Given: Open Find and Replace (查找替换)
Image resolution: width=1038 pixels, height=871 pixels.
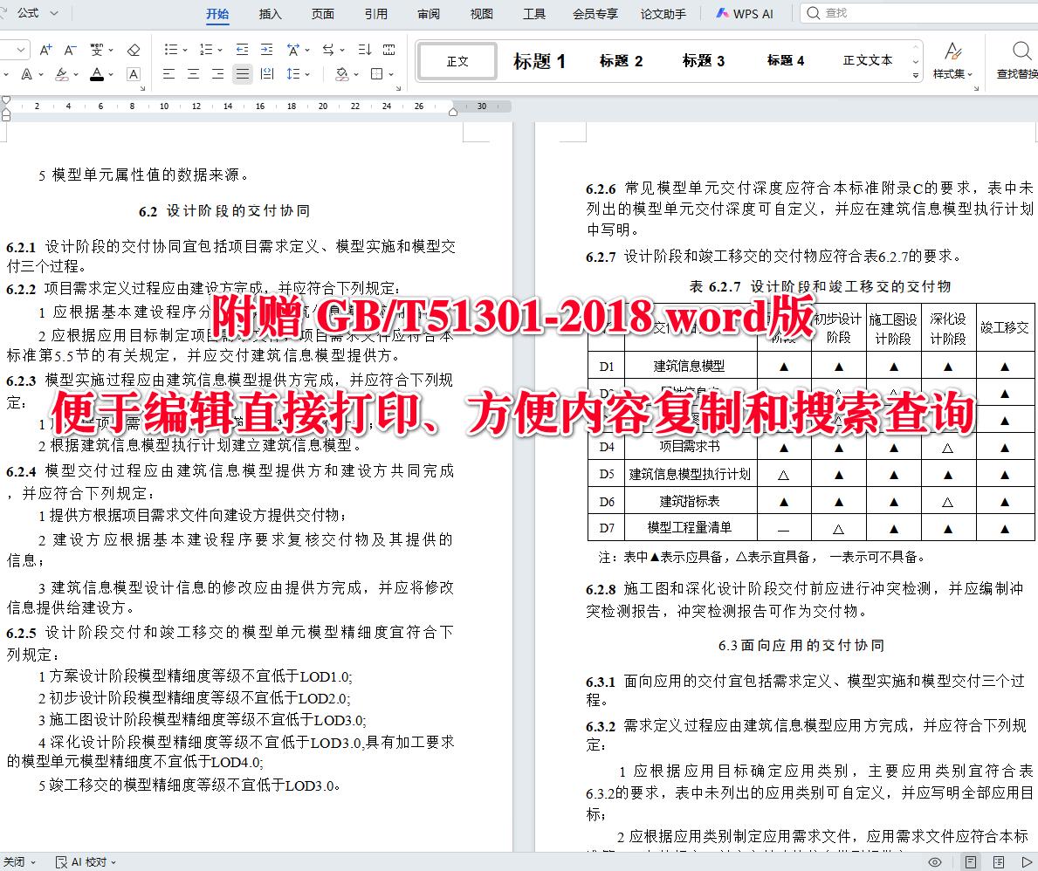Looking at the screenshot, I should (1017, 60).
